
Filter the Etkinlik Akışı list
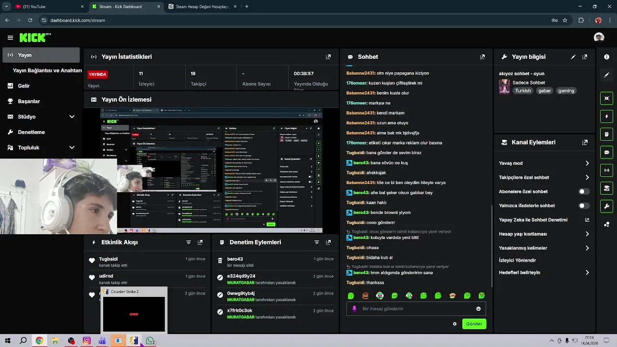coord(188,242)
